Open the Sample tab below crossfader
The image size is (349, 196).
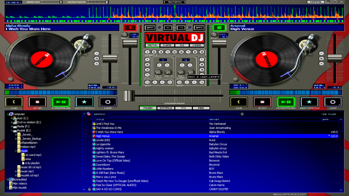(x=165, y=108)
